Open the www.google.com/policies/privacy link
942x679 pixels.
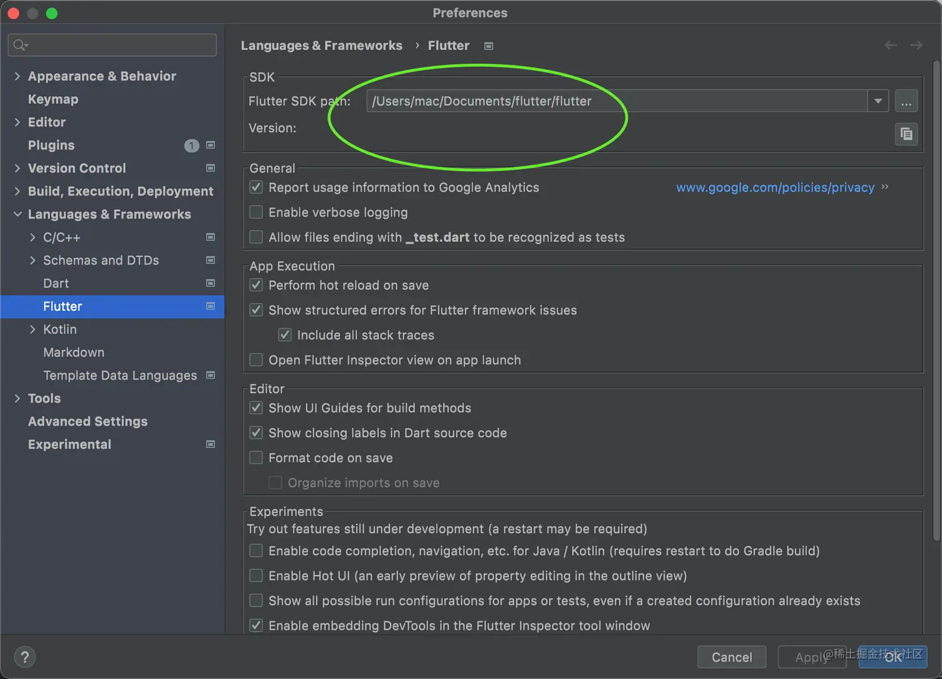pyautogui.click(x=775, y=188)
